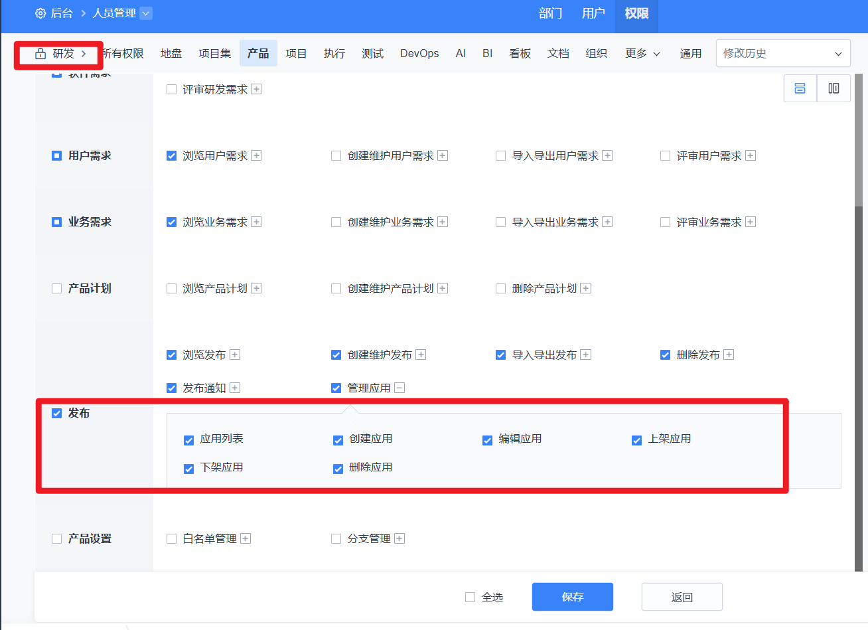Screen dimensions: 868x630
Task: Expand plus icon next to 浏览用户需求
Action: pyautogui.click(x=256, y=155)
